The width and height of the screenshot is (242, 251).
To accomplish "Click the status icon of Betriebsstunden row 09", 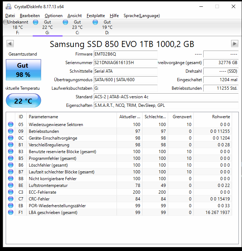I will pyautogui.click(x=11, y=131).
